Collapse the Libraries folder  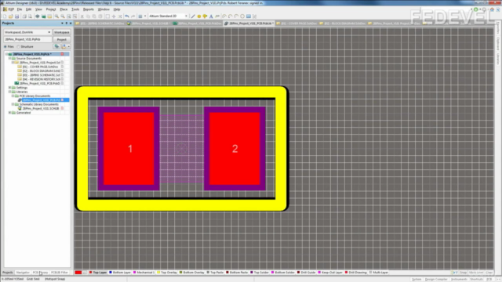tap(10, 92)
